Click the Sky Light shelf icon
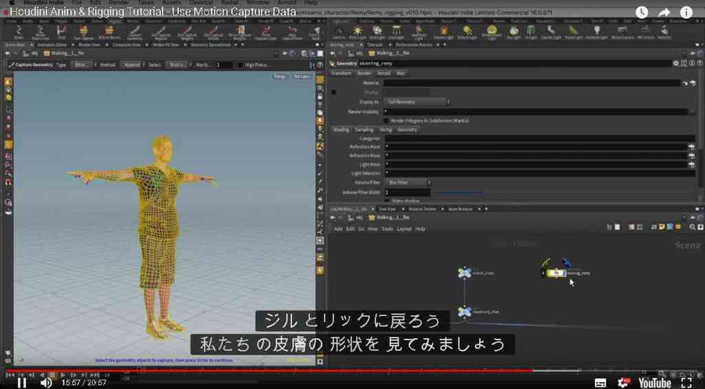 [514, 32]
